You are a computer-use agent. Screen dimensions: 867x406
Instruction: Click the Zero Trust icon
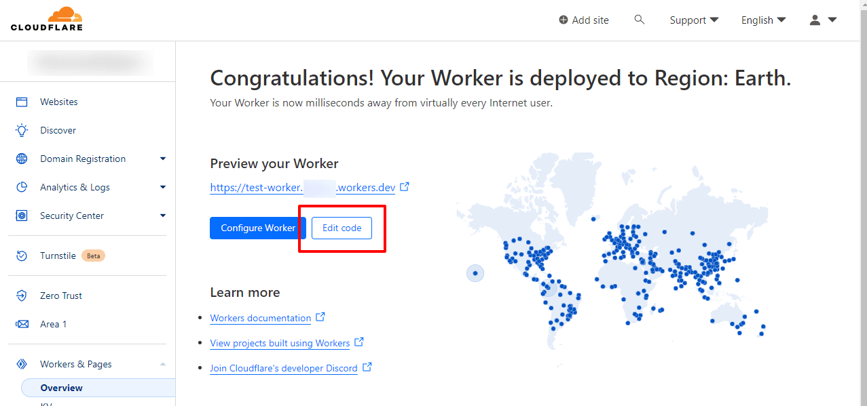[22, 296]
